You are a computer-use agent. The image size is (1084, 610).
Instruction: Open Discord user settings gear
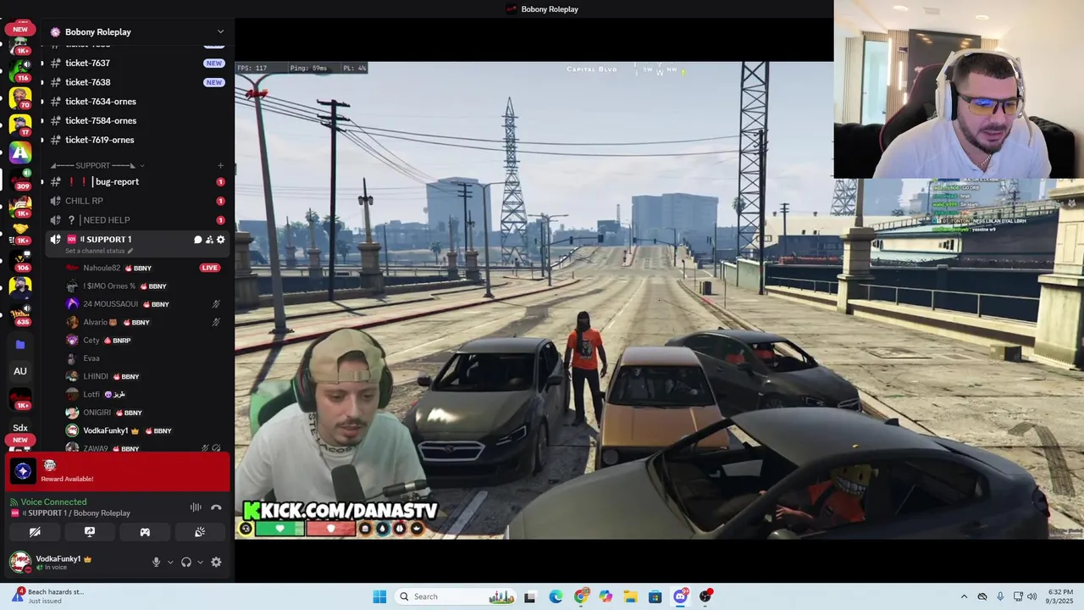[216, 562]
